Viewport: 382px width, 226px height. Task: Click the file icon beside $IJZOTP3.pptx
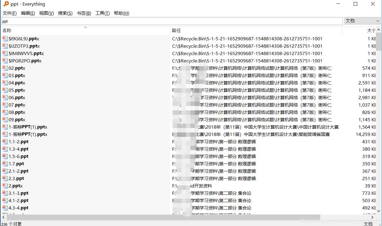tap(5, 46)
